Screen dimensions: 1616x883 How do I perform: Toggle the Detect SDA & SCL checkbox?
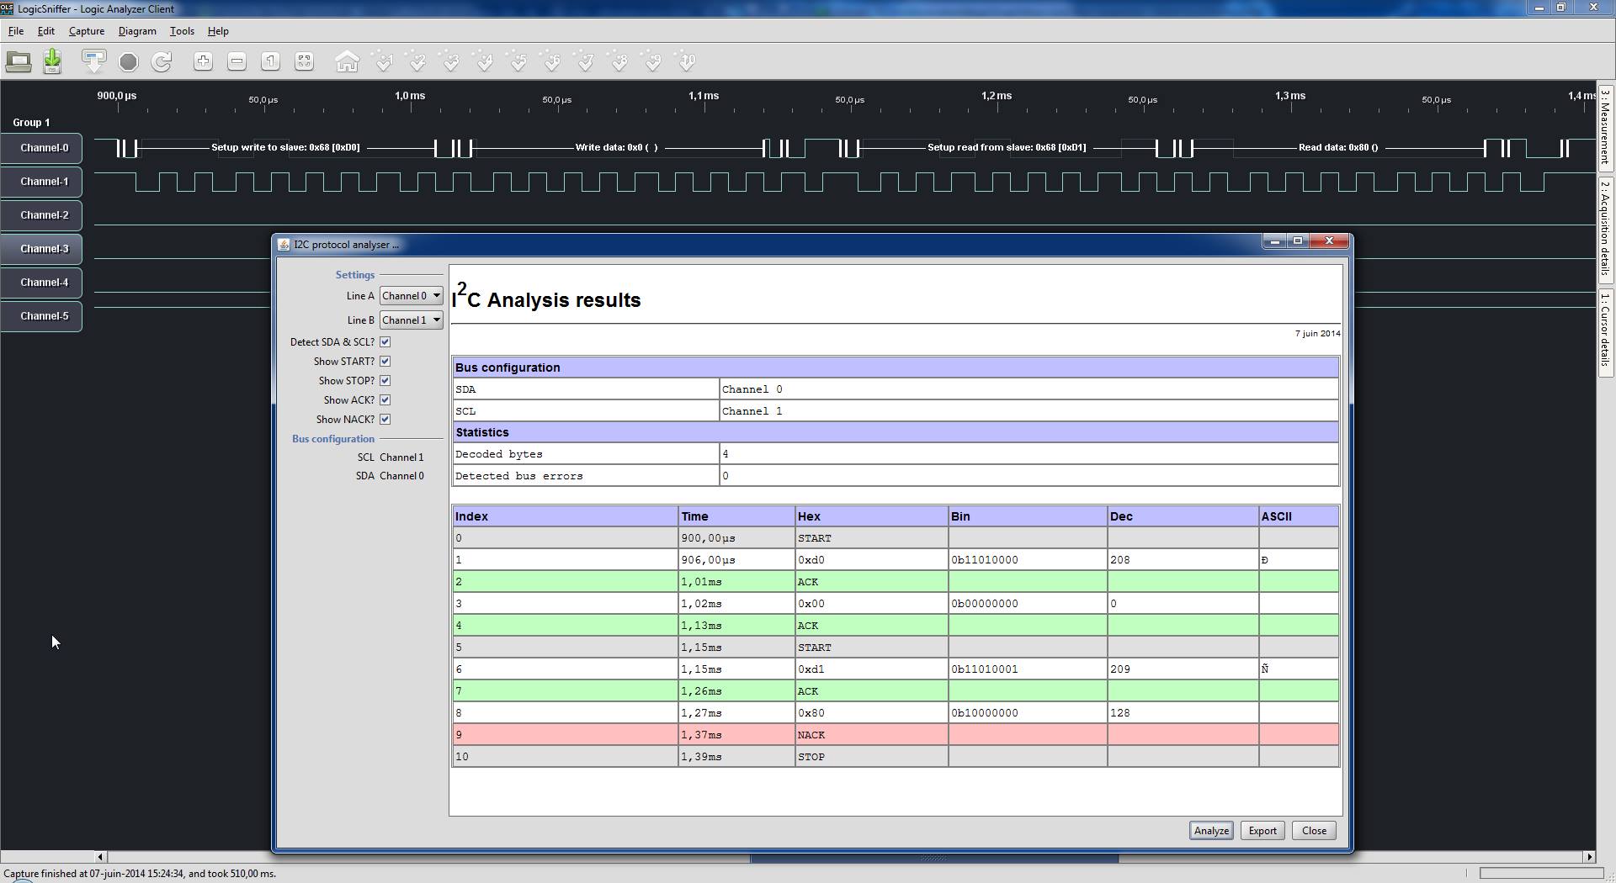click(x=385, y=342)
